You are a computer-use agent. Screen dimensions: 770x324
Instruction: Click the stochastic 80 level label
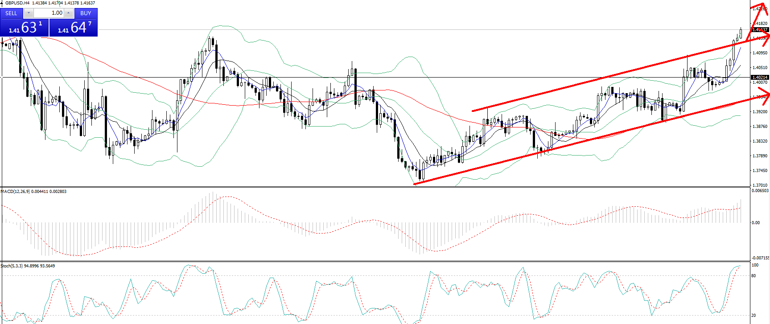(754, 276)
